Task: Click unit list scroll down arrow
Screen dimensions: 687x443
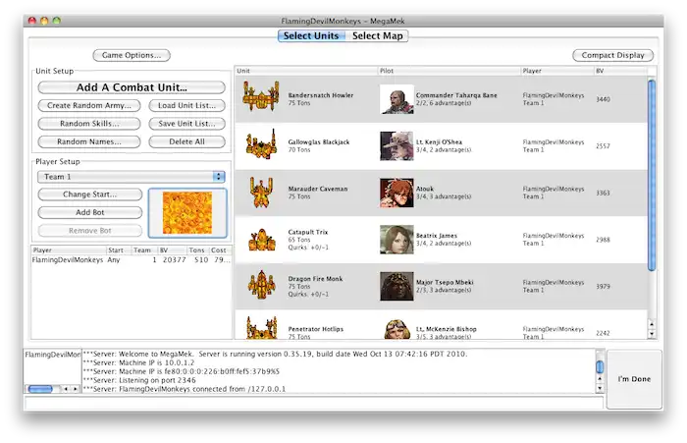Action: tap(652, 334)
